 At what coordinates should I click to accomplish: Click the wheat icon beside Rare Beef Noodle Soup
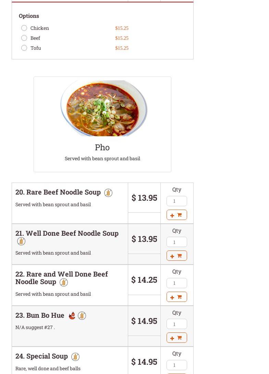(108, 193)
